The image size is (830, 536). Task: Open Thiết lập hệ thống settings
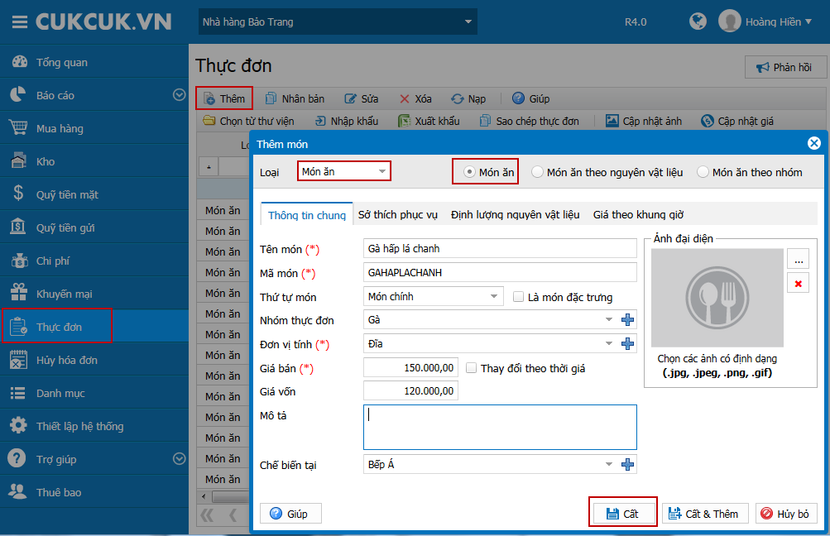point(94,426)
